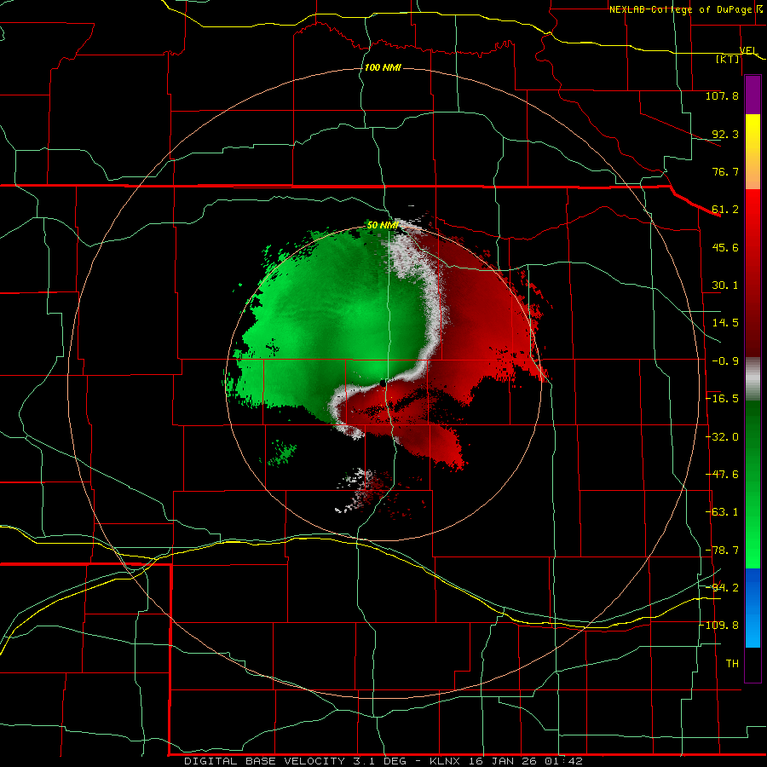Click the 45.6 velocity scale value
This screenshot has height=767, width=767.
point(725,247)
